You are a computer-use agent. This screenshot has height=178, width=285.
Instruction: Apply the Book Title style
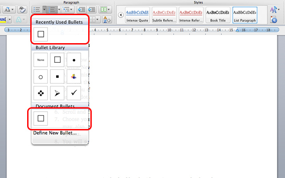click(x=219, y=15)
